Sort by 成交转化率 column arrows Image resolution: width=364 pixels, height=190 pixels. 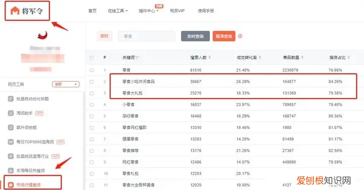pyautogui.click(x=260, y=57)
